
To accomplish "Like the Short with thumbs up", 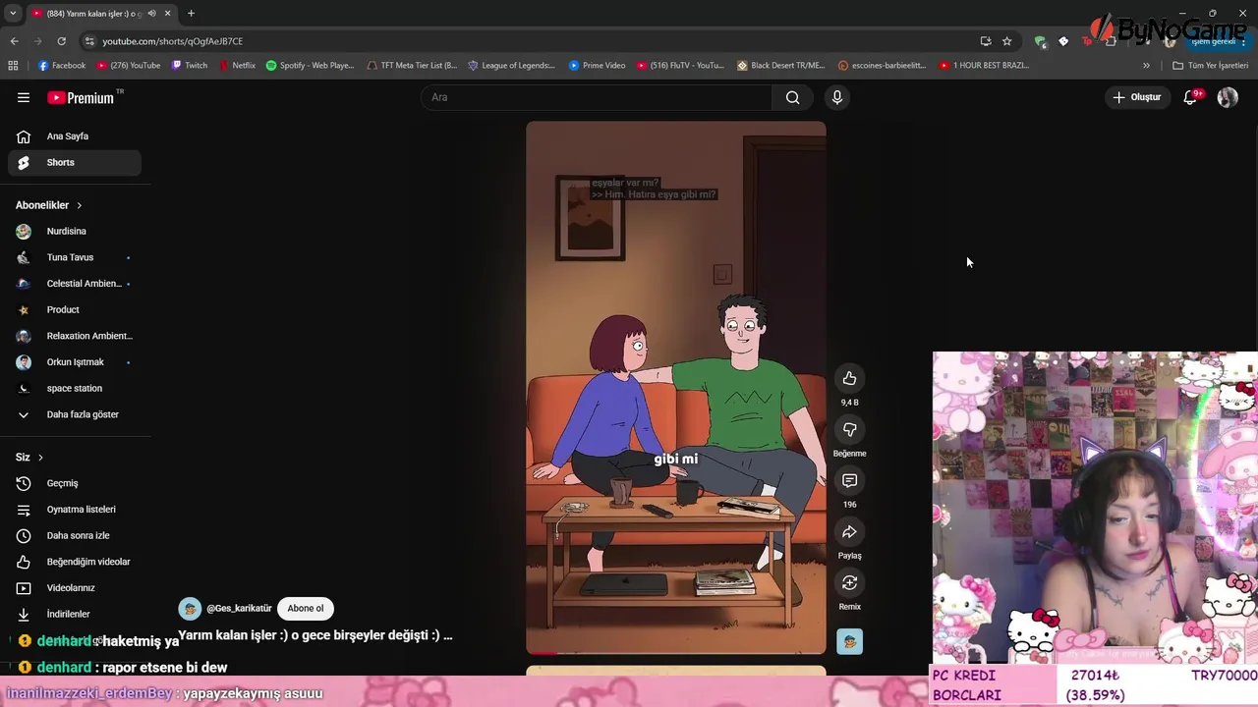I will 849,378.
